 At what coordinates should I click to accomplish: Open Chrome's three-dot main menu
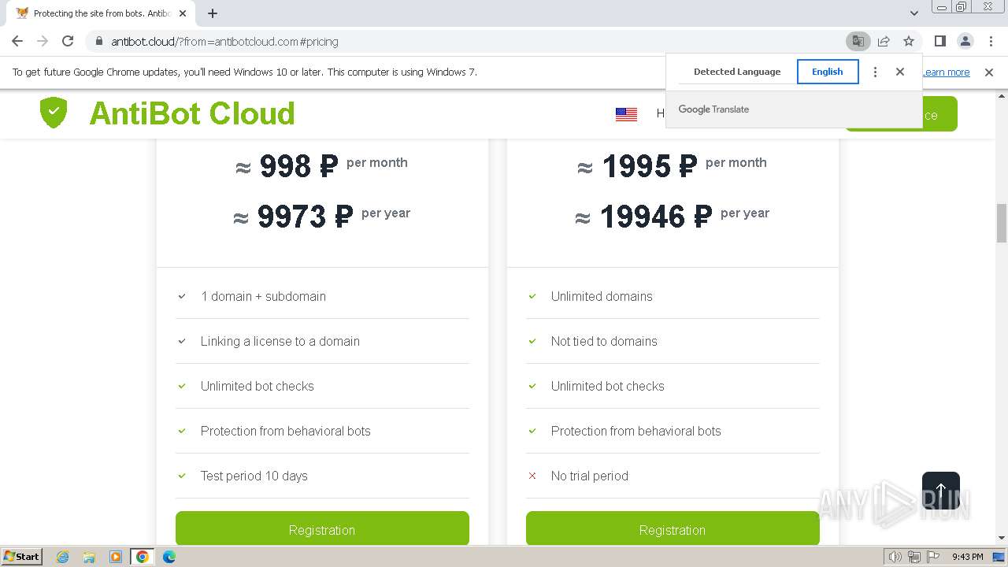click(x=991, y=42)
